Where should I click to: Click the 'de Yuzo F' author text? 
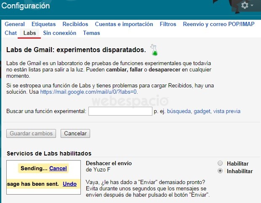click(x=98, y=170)
